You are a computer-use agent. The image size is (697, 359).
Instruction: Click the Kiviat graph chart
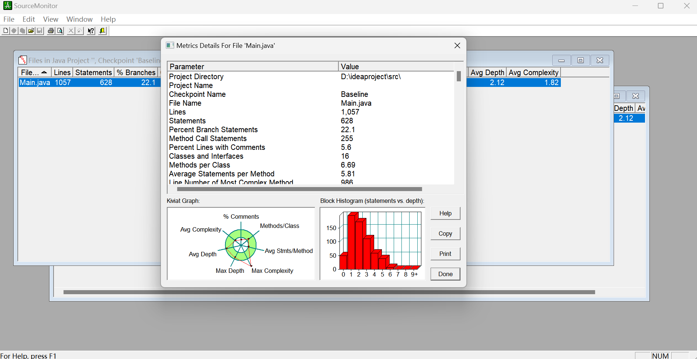[x=241, y=244]
